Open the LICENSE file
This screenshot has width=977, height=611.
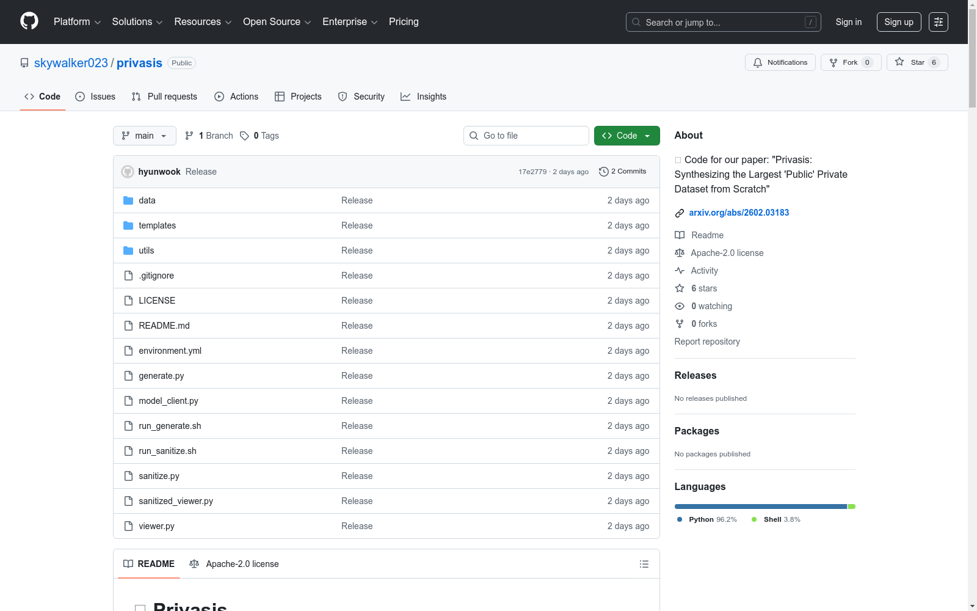pyautogui.click(x=157, y=301)
